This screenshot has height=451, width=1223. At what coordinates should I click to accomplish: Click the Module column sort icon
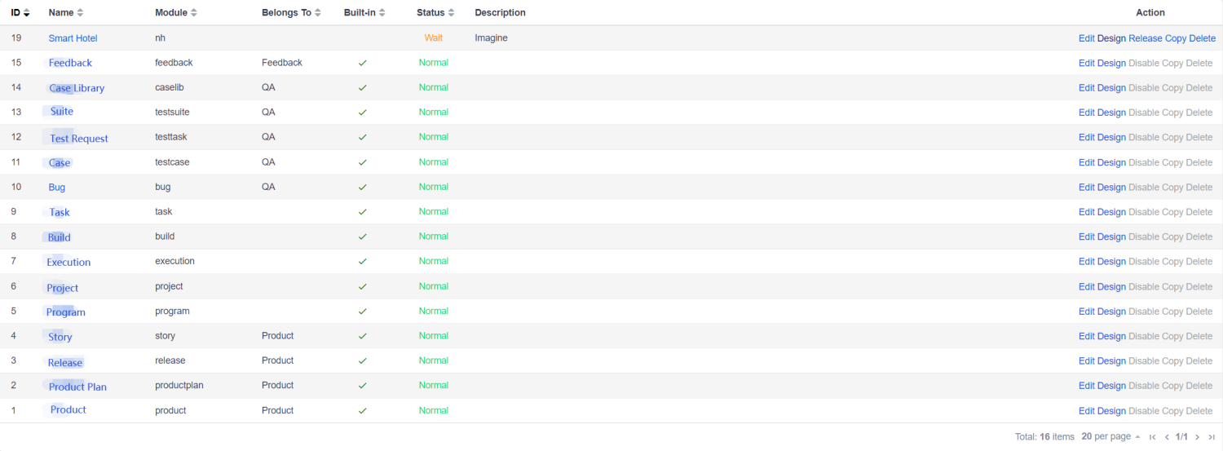[193, 13]
